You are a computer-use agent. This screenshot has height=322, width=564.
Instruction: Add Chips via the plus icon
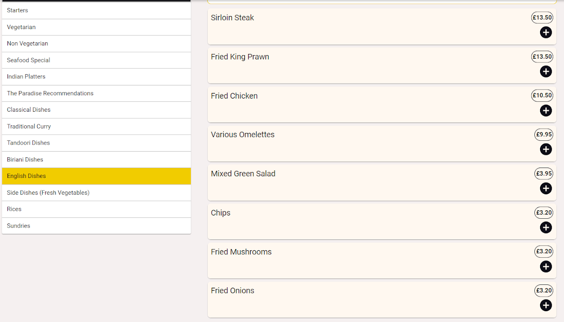tap(546, 228)
